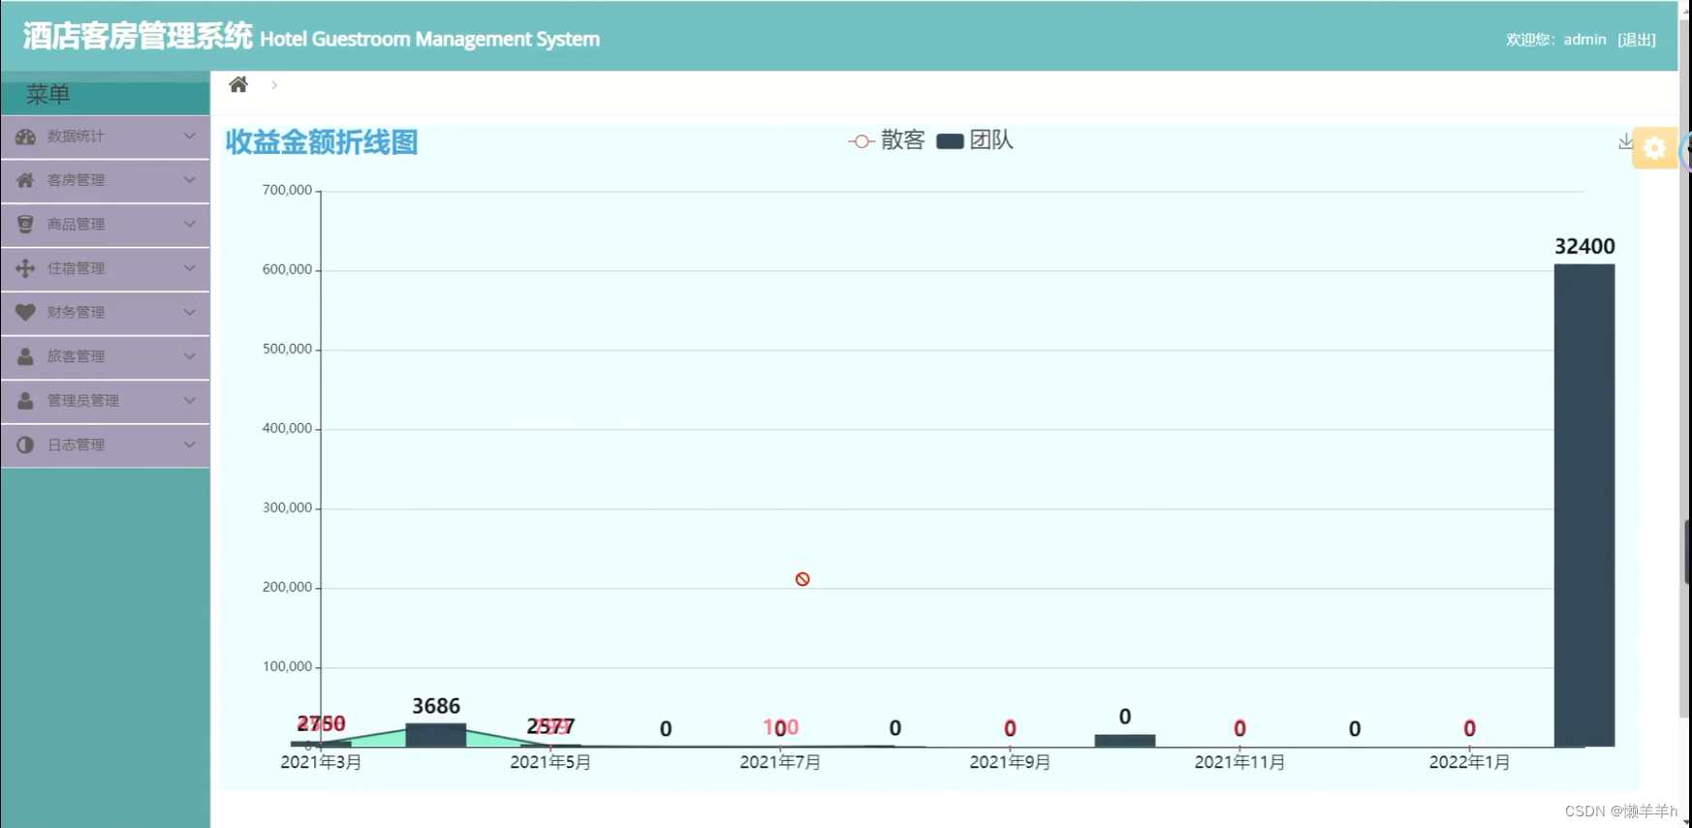Click the home breadcrumb icon
The image size is (1692, 828).
[x=238, y=84]
